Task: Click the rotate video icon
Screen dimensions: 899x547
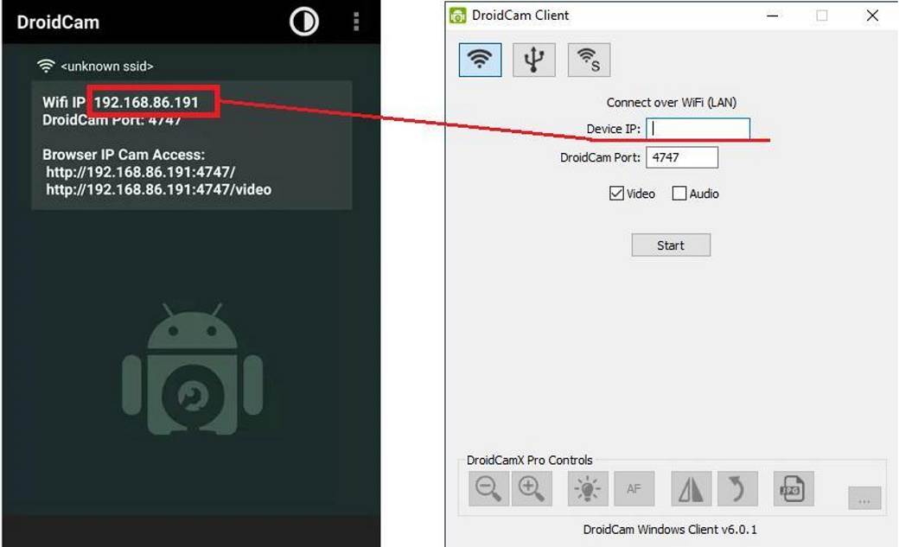Action: 741,488
